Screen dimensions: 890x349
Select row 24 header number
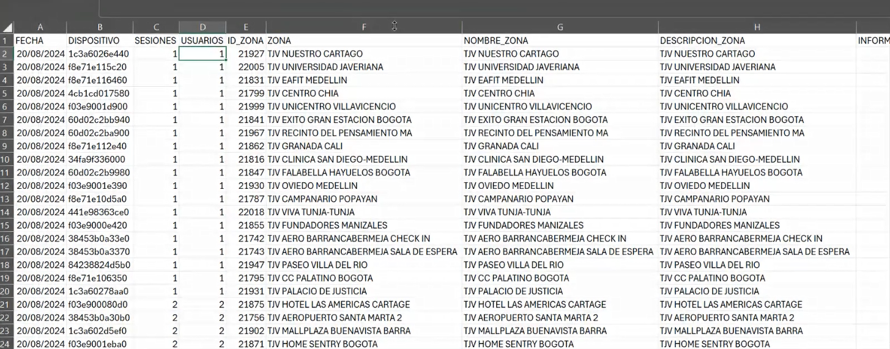click(7, 344)
